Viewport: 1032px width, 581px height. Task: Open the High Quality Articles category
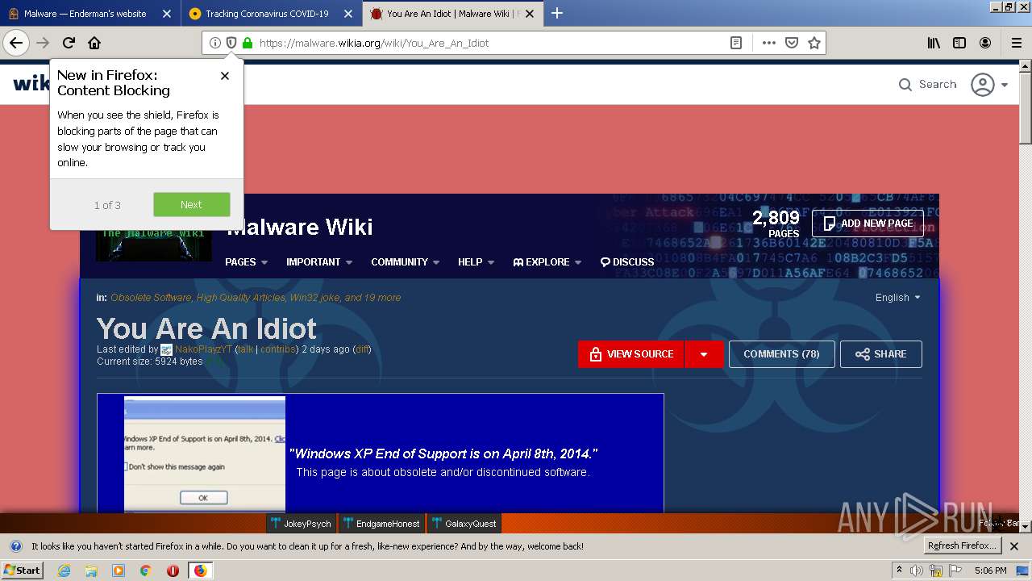click(x=240, y=298)
